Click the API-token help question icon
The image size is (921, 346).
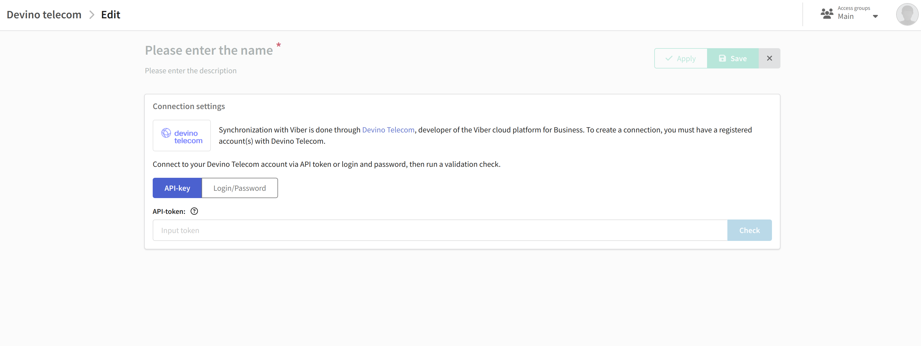(x=194, y=211)
